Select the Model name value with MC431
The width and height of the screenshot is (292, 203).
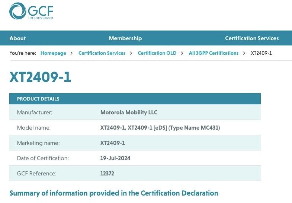coord(160,128)
